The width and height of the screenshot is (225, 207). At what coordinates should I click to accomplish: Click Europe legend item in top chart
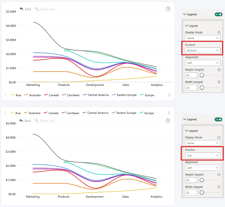click(x=147, y=95)
